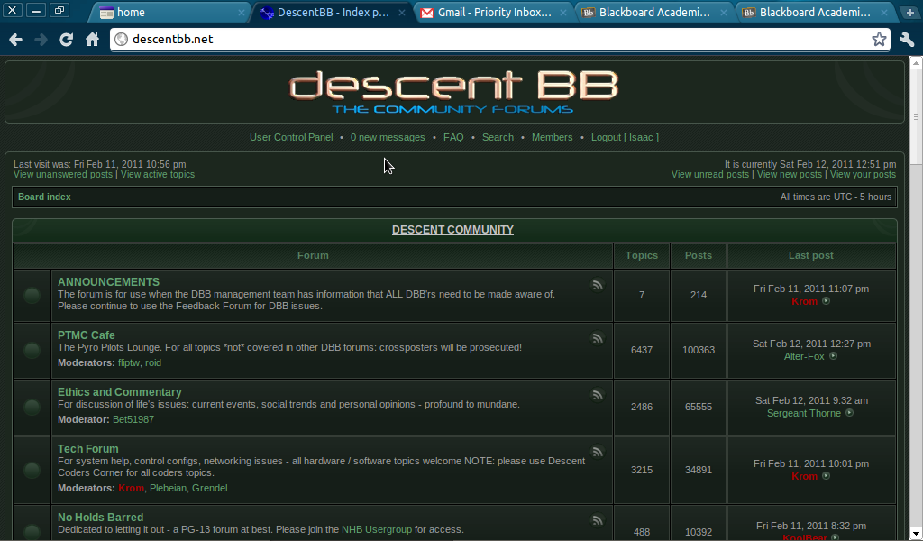Click the site globe icon in address bar
The height and width of the screenshot is (541, 923).
point(122,40)
